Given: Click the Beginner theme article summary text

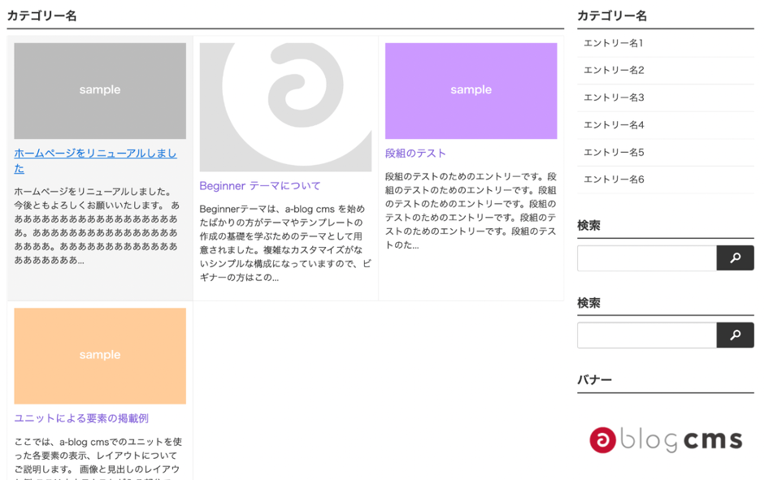Looking at the screenshot, I should tap(285, 243).
